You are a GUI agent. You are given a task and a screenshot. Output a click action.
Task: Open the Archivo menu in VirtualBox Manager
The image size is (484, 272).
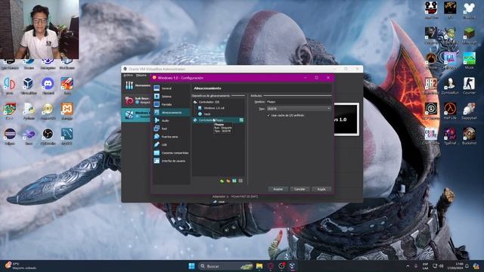click(128, 76)
